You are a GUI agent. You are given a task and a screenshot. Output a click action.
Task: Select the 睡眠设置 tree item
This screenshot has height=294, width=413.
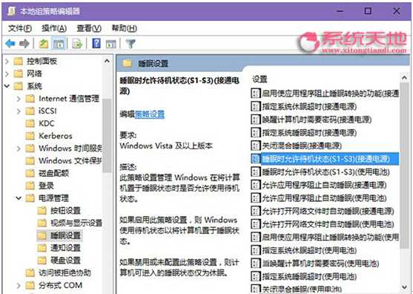65,235
